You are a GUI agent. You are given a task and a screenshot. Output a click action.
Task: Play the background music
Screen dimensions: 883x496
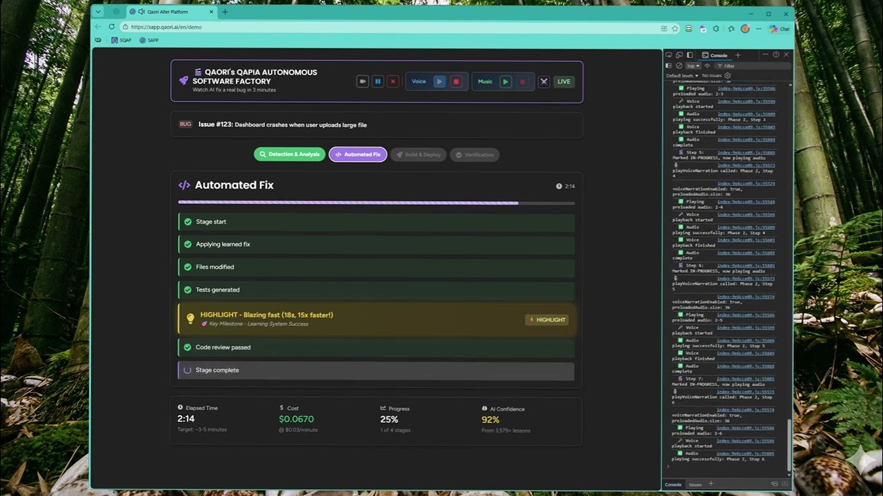point(506,81)
